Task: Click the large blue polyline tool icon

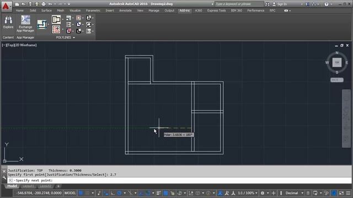Action: tap(42, 24)
